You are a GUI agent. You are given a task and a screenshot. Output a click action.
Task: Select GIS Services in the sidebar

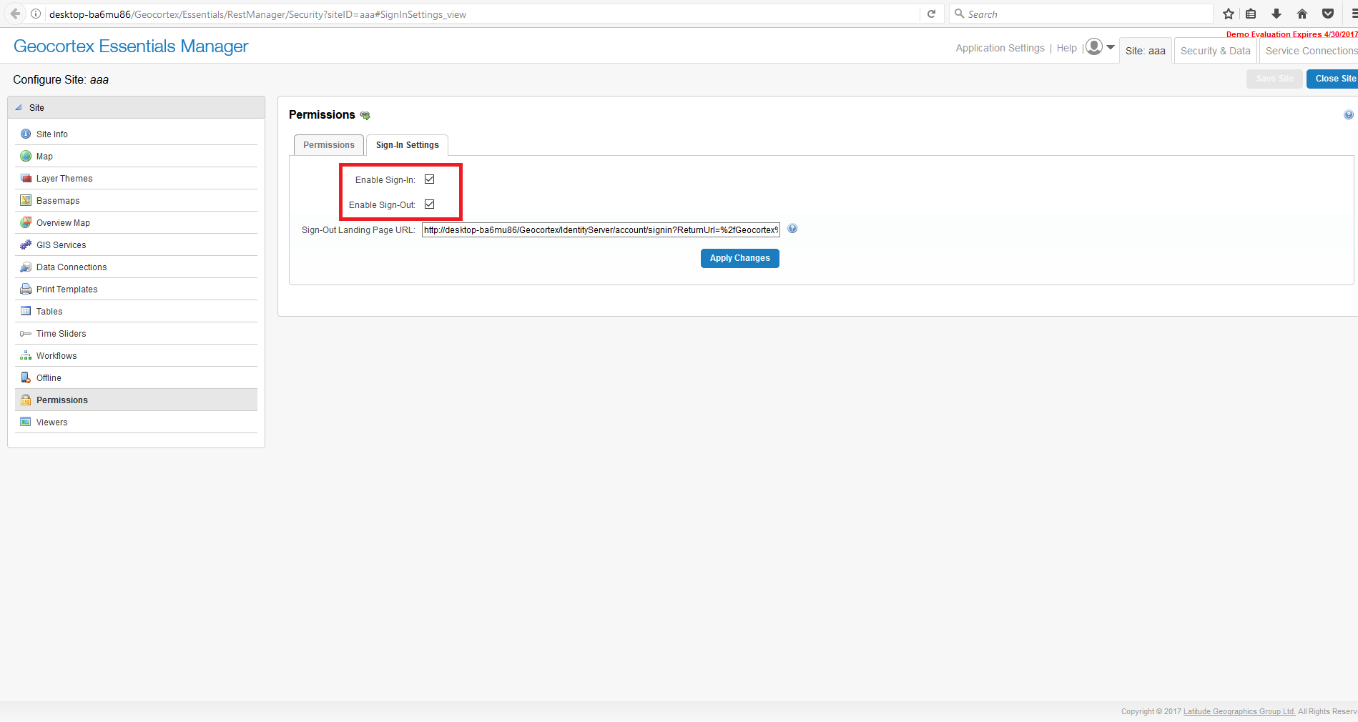click(136, 244)
